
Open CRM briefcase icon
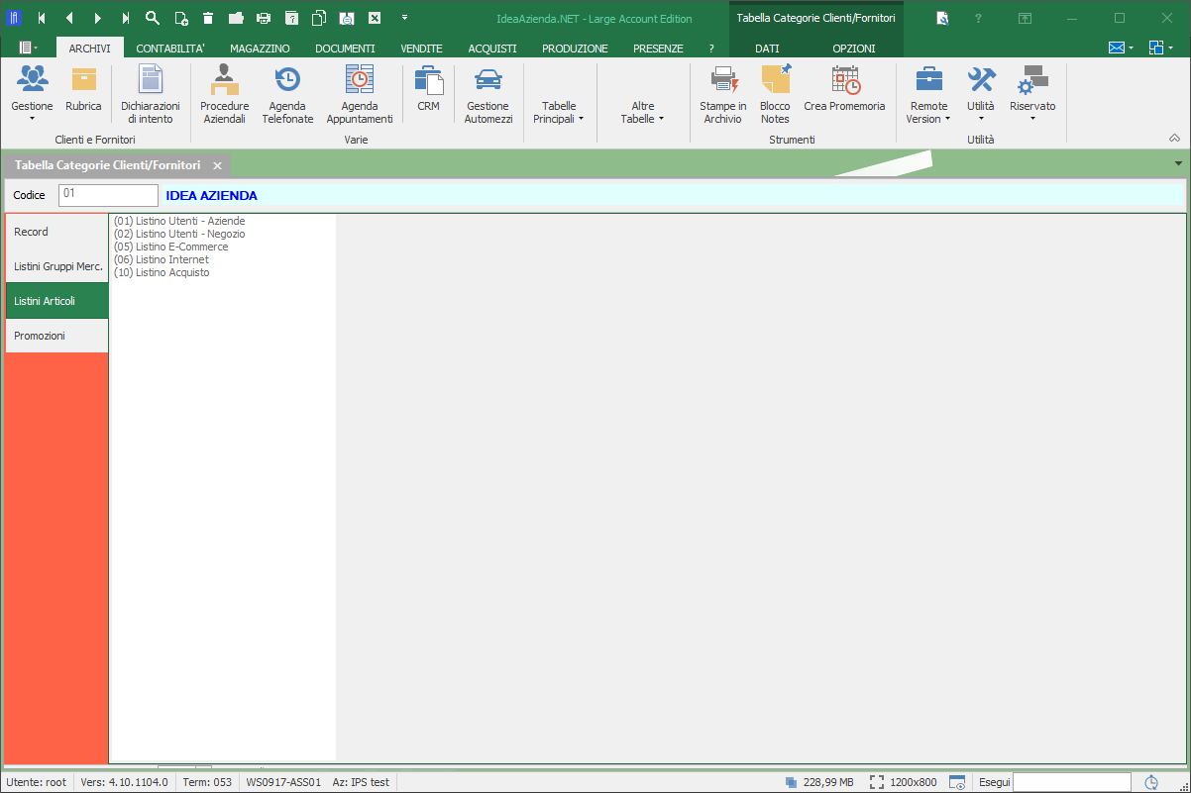click(428, 89)
